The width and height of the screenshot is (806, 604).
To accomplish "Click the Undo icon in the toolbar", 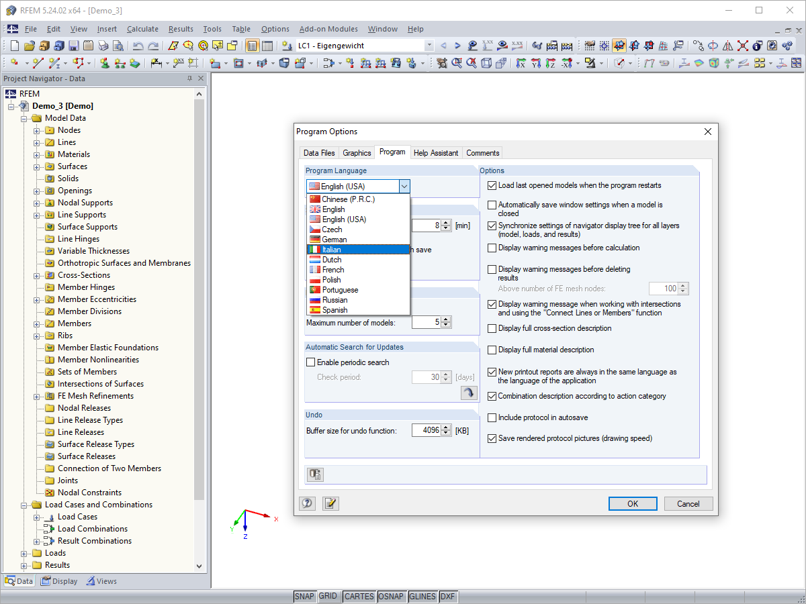I will [x=138, y=45].
